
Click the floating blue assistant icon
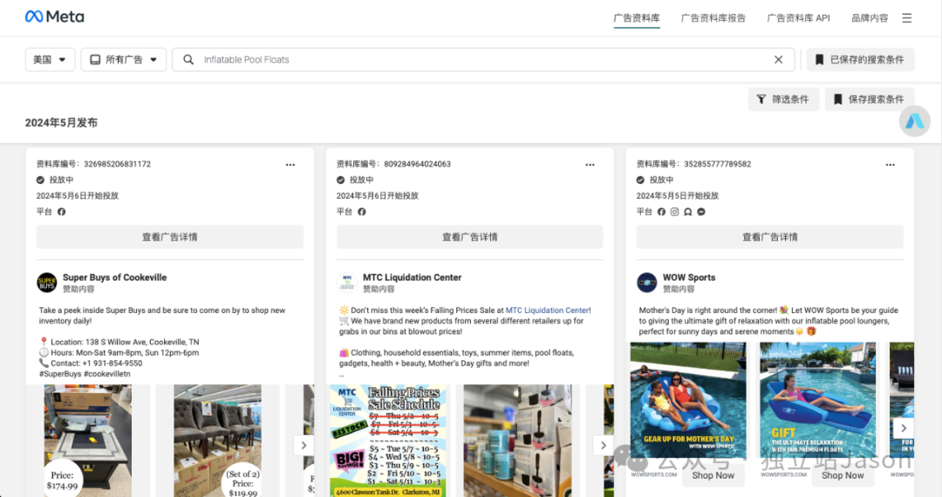914,120
